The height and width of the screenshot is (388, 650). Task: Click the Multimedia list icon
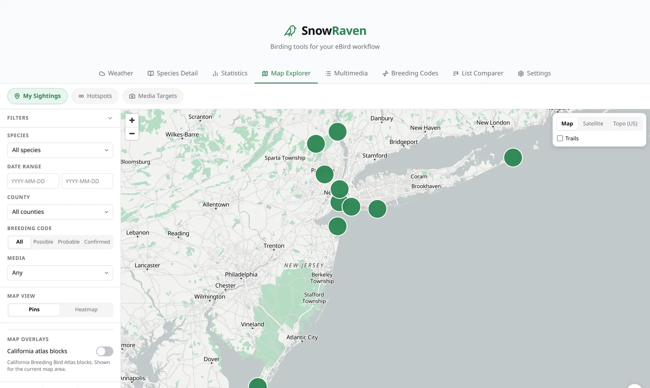coord(328,73)
